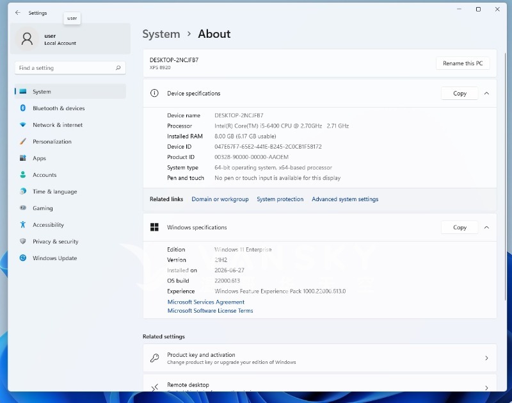Open Accessibility settings
This screenshot has width=512, height=403.
70,225
